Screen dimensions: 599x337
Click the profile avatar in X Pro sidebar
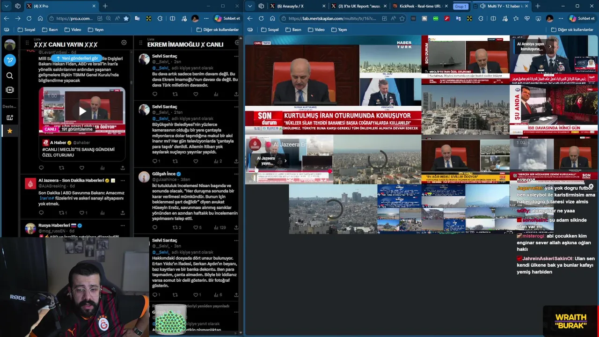tap(9, 45)
